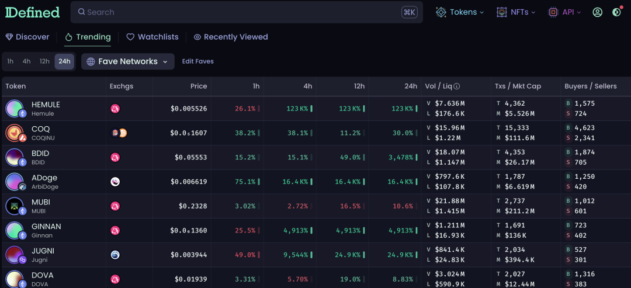The width and height of the screenshot is (631, 288).
Task: Click the ADoge exchange icon
Action: click(x=115, y=182)
